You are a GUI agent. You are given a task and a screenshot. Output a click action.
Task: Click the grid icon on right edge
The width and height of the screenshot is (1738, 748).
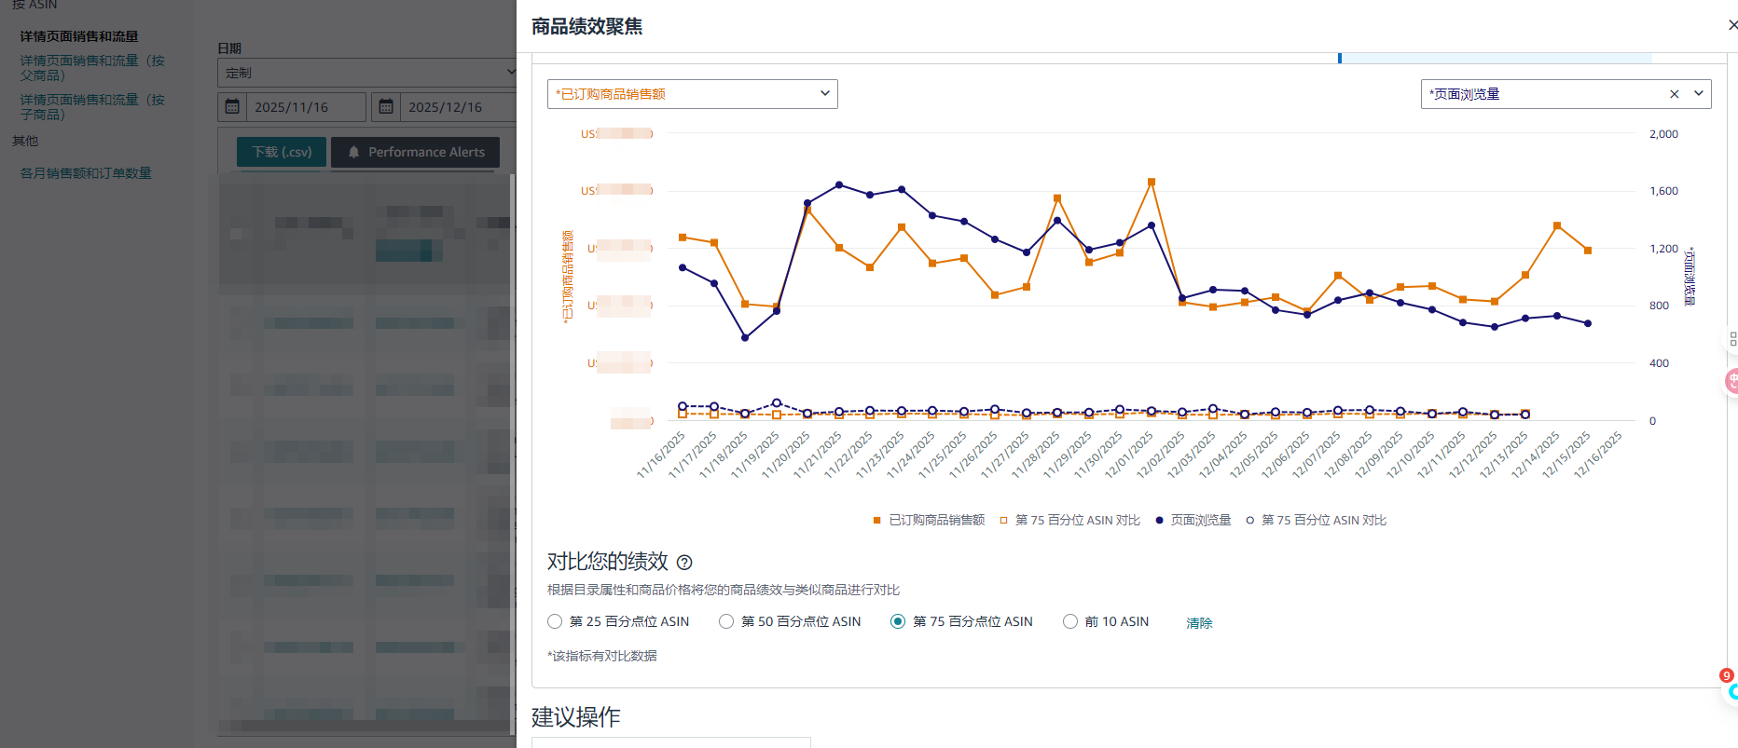coord(1732,339)
